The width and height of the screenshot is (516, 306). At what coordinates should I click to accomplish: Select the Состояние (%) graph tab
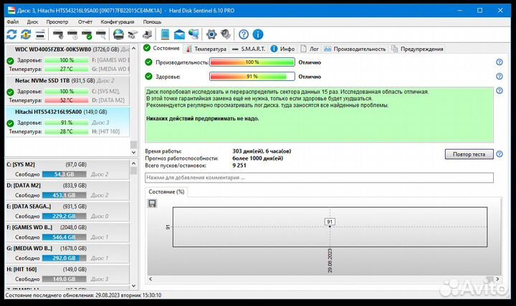click(166, 192)
